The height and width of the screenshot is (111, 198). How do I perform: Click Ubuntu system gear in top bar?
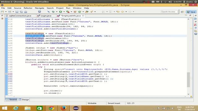[x=196, y=2]
